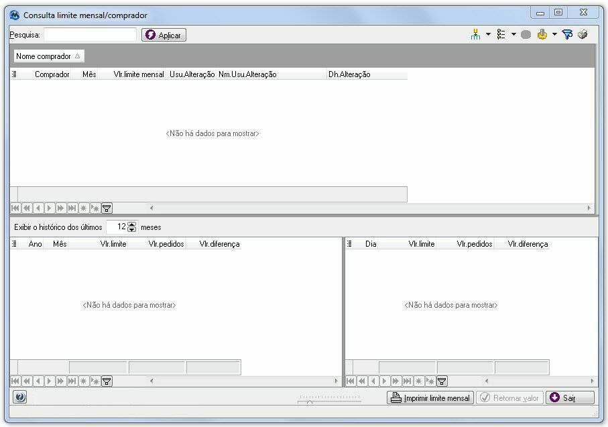Sort by the Comprador column header
608x427 pixels.
(x=45, y=74)
